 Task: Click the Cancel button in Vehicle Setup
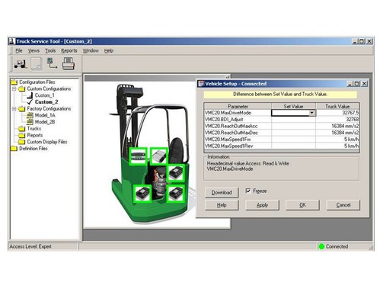pyautogui.click(x=343, y=205)
